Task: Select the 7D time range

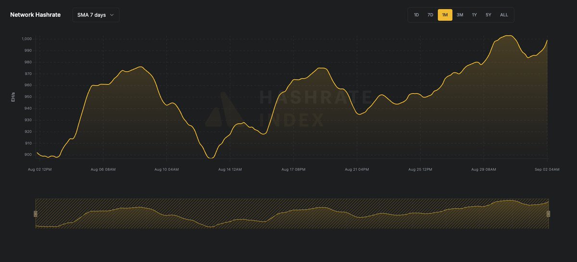Action: point(430,15)
